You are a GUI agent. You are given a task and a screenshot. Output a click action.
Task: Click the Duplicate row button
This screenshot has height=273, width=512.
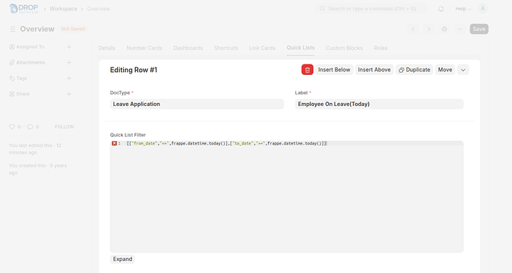point(414,70)
